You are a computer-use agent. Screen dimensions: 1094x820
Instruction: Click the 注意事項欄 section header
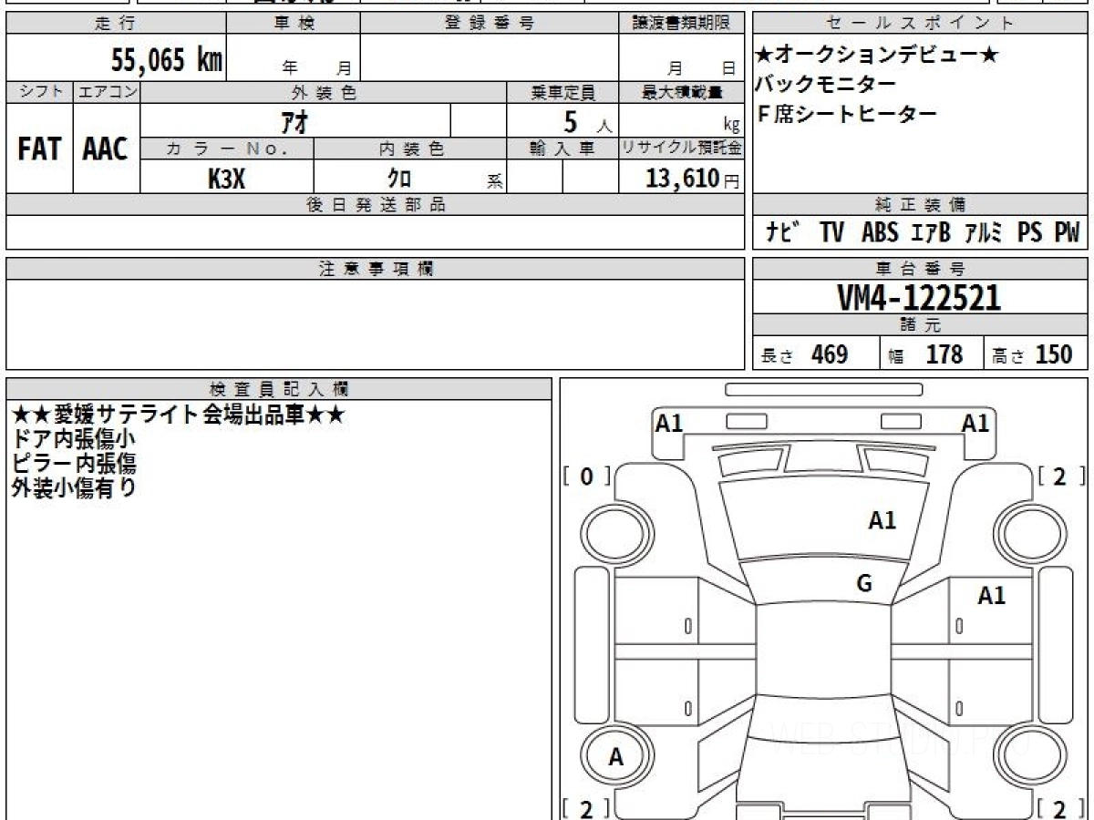[376, 268]
